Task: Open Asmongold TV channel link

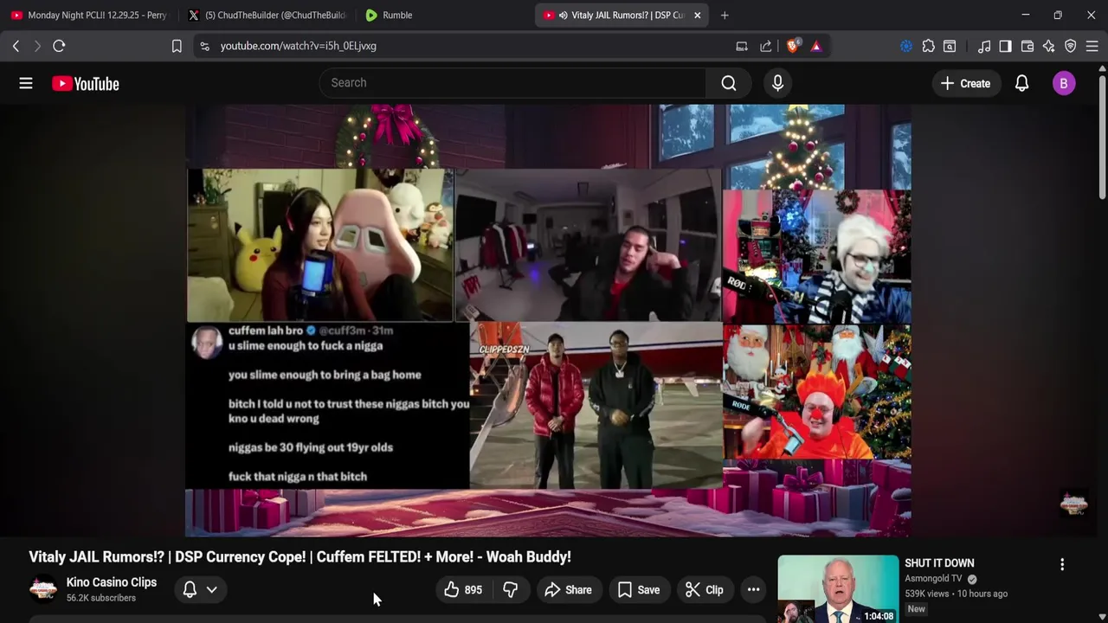Action: coord(933,579)
